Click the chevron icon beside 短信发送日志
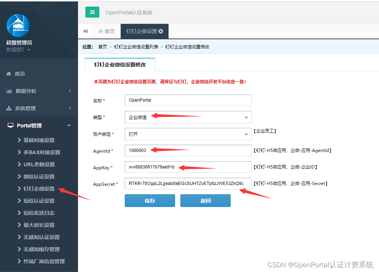The image size is (379, 272). click(x=20, y=213)
